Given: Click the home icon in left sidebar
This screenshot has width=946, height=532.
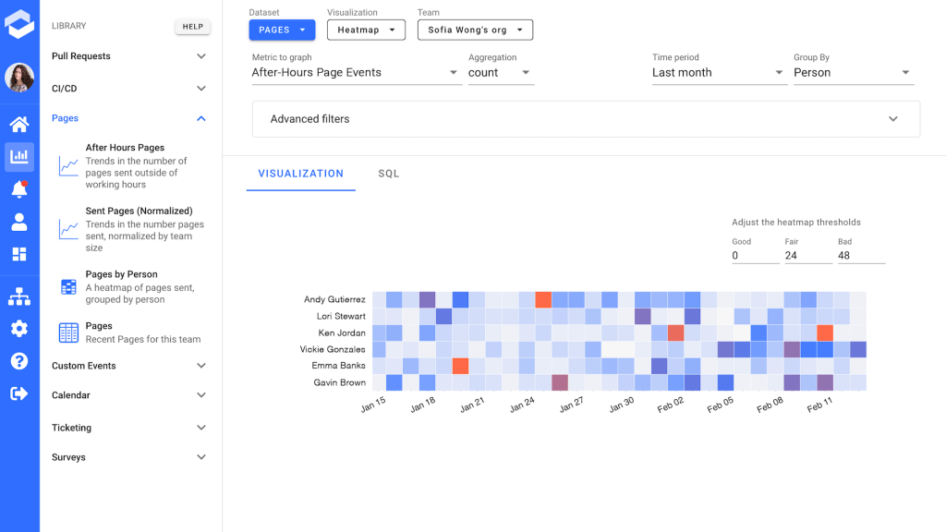Looking at the screenshot, I should click(18, 125).
